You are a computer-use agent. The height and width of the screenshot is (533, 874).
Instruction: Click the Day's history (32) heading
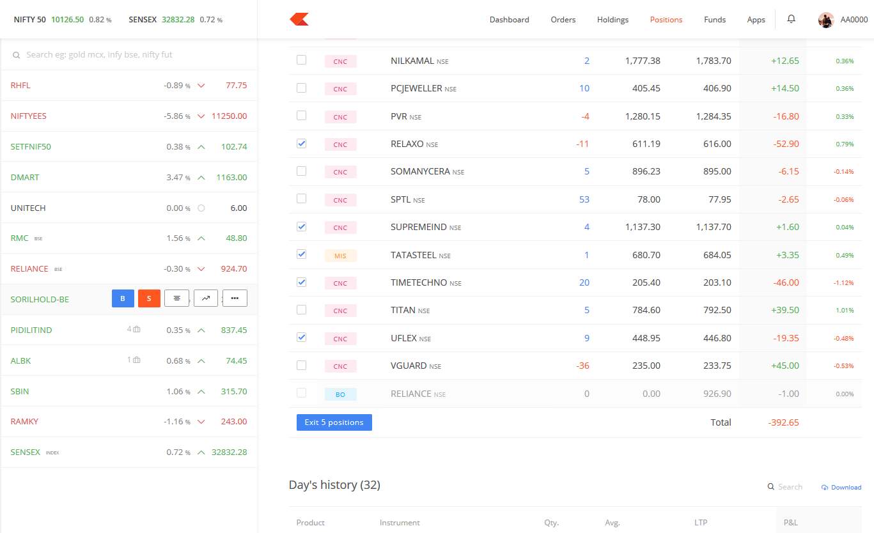(x=334, y=485)
